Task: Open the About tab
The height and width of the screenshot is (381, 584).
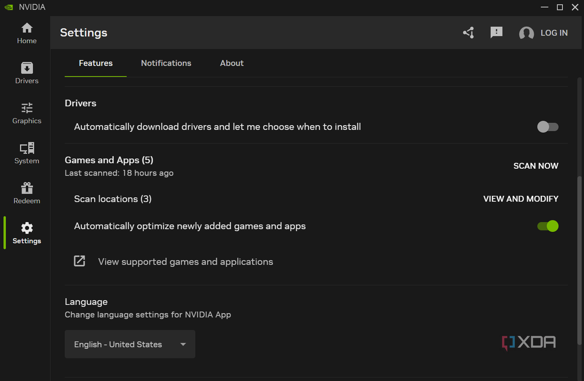Action: [232, 63]
